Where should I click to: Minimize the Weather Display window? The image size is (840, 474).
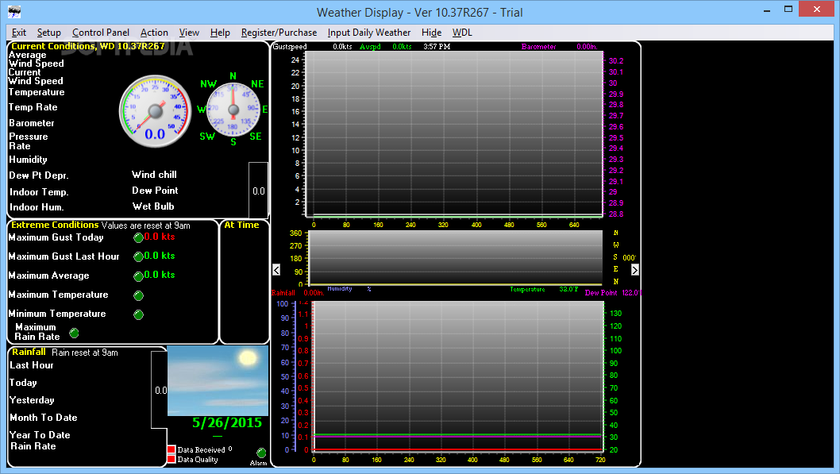point(767,10)
